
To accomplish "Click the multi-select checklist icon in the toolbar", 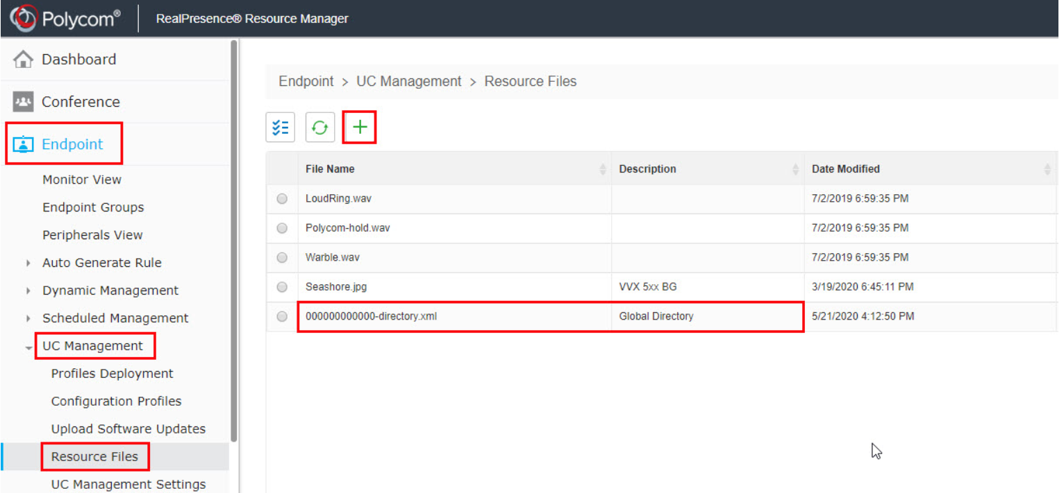I will 280,127.
